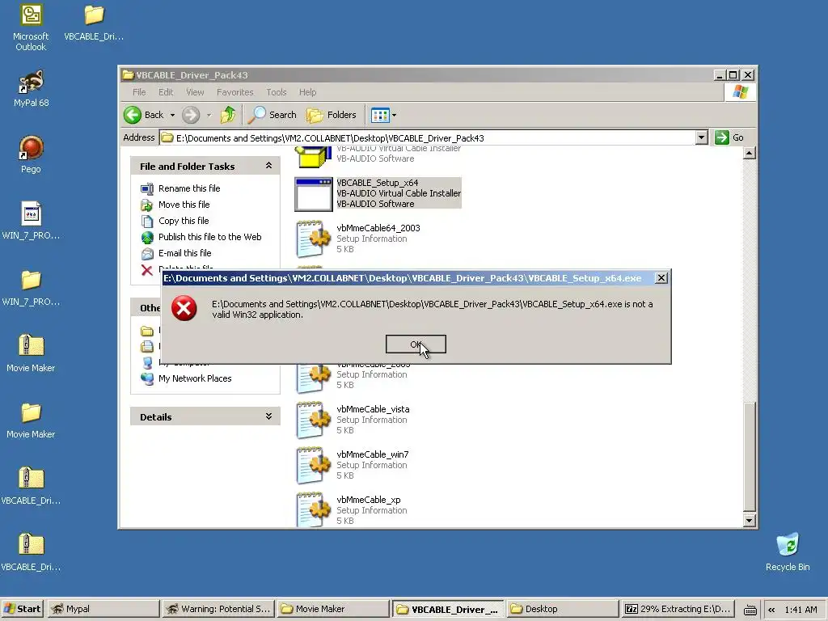Viewport: 828px width, 621px height.
Task: Click the 1:41 AM system clock
Action: point(801,610)
